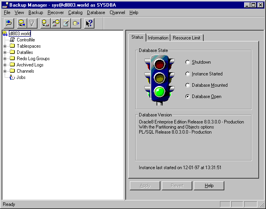
Task: Click the plug connect icon in toolbar
Action: point(9,23)
